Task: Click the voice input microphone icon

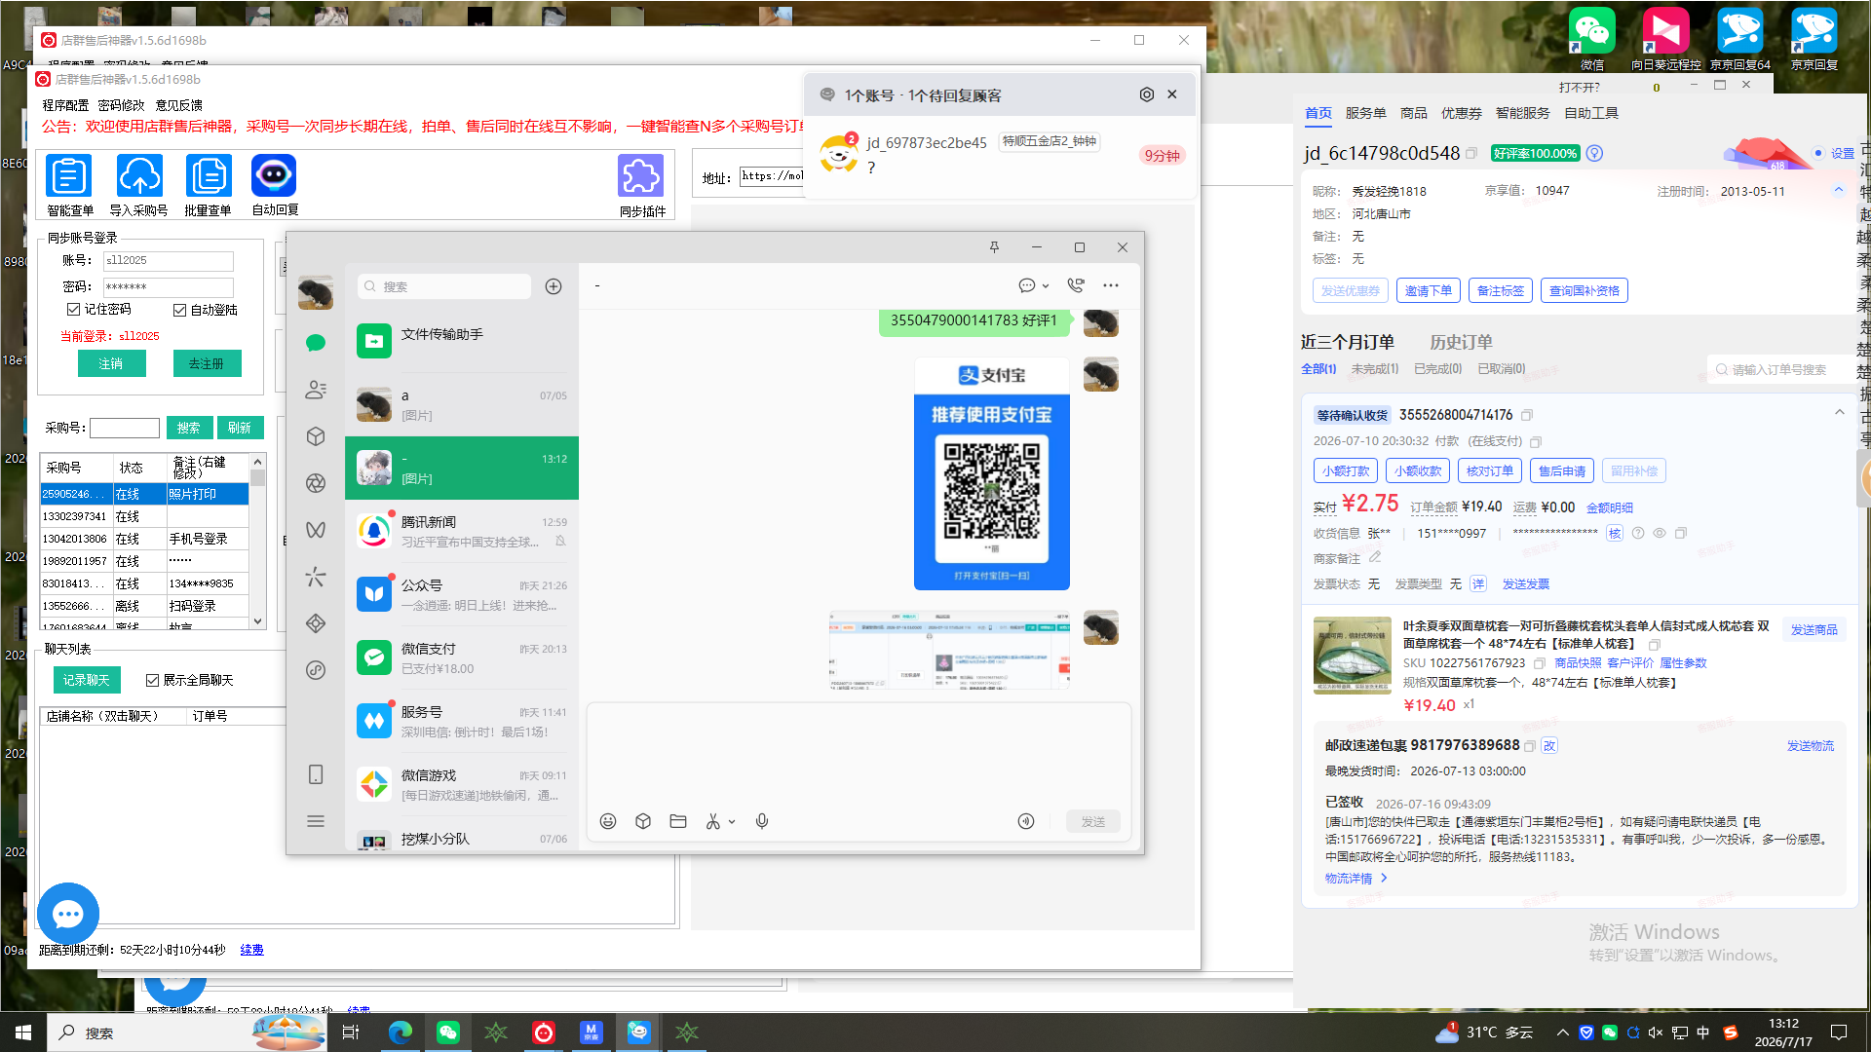Action: 762,821
